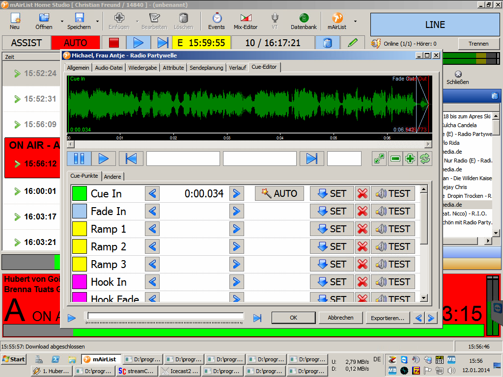
Task: Click AUTO detect for Cue In
Action: coord(279,193)
